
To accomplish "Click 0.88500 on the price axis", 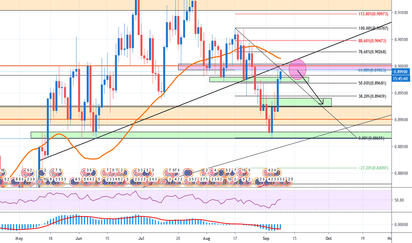I will point(401,146).
